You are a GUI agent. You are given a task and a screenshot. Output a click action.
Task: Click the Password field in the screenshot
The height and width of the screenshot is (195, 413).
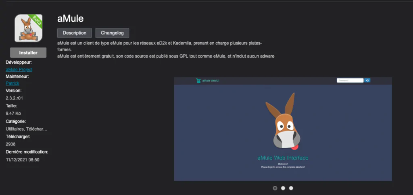click(x=350, y=81)
